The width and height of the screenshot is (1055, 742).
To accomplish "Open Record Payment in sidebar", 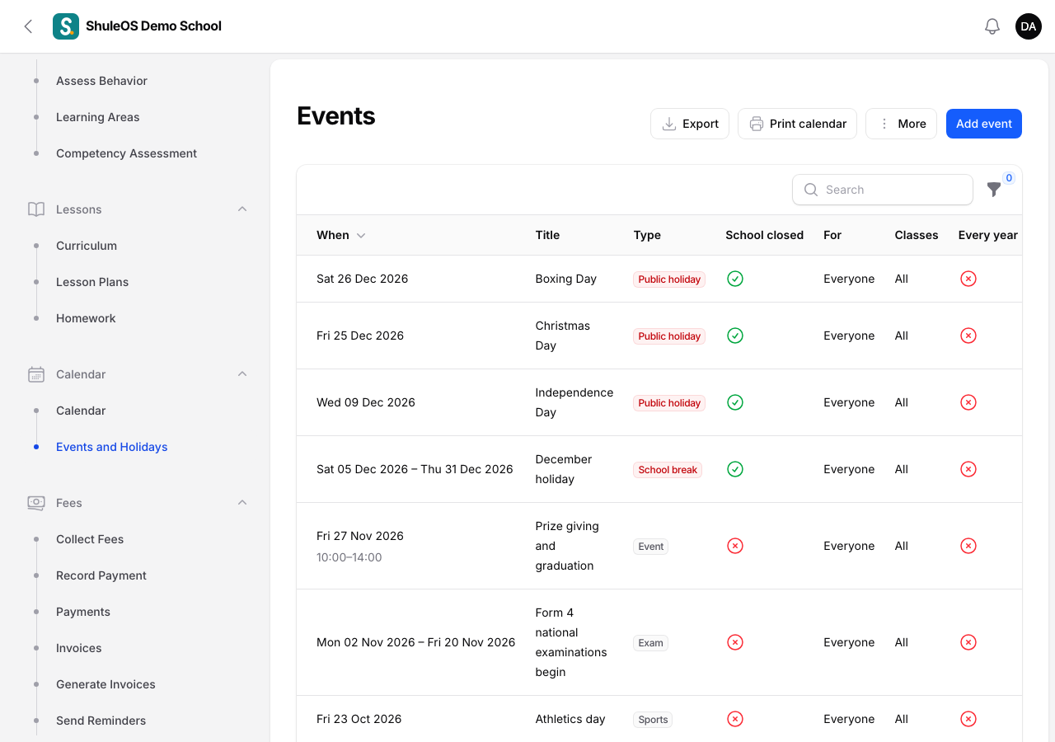I will pyautogui.click(x=101, y=575).
